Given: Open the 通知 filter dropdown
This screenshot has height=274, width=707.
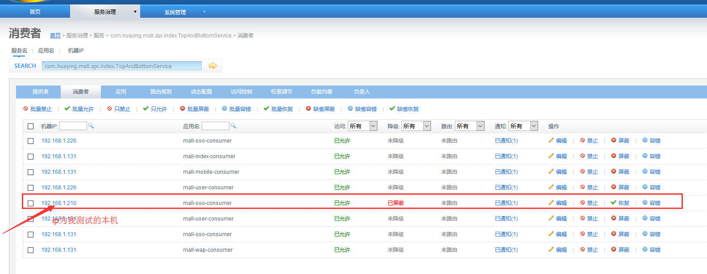Looking at the screenshot, I should click(x=523, y=126).
